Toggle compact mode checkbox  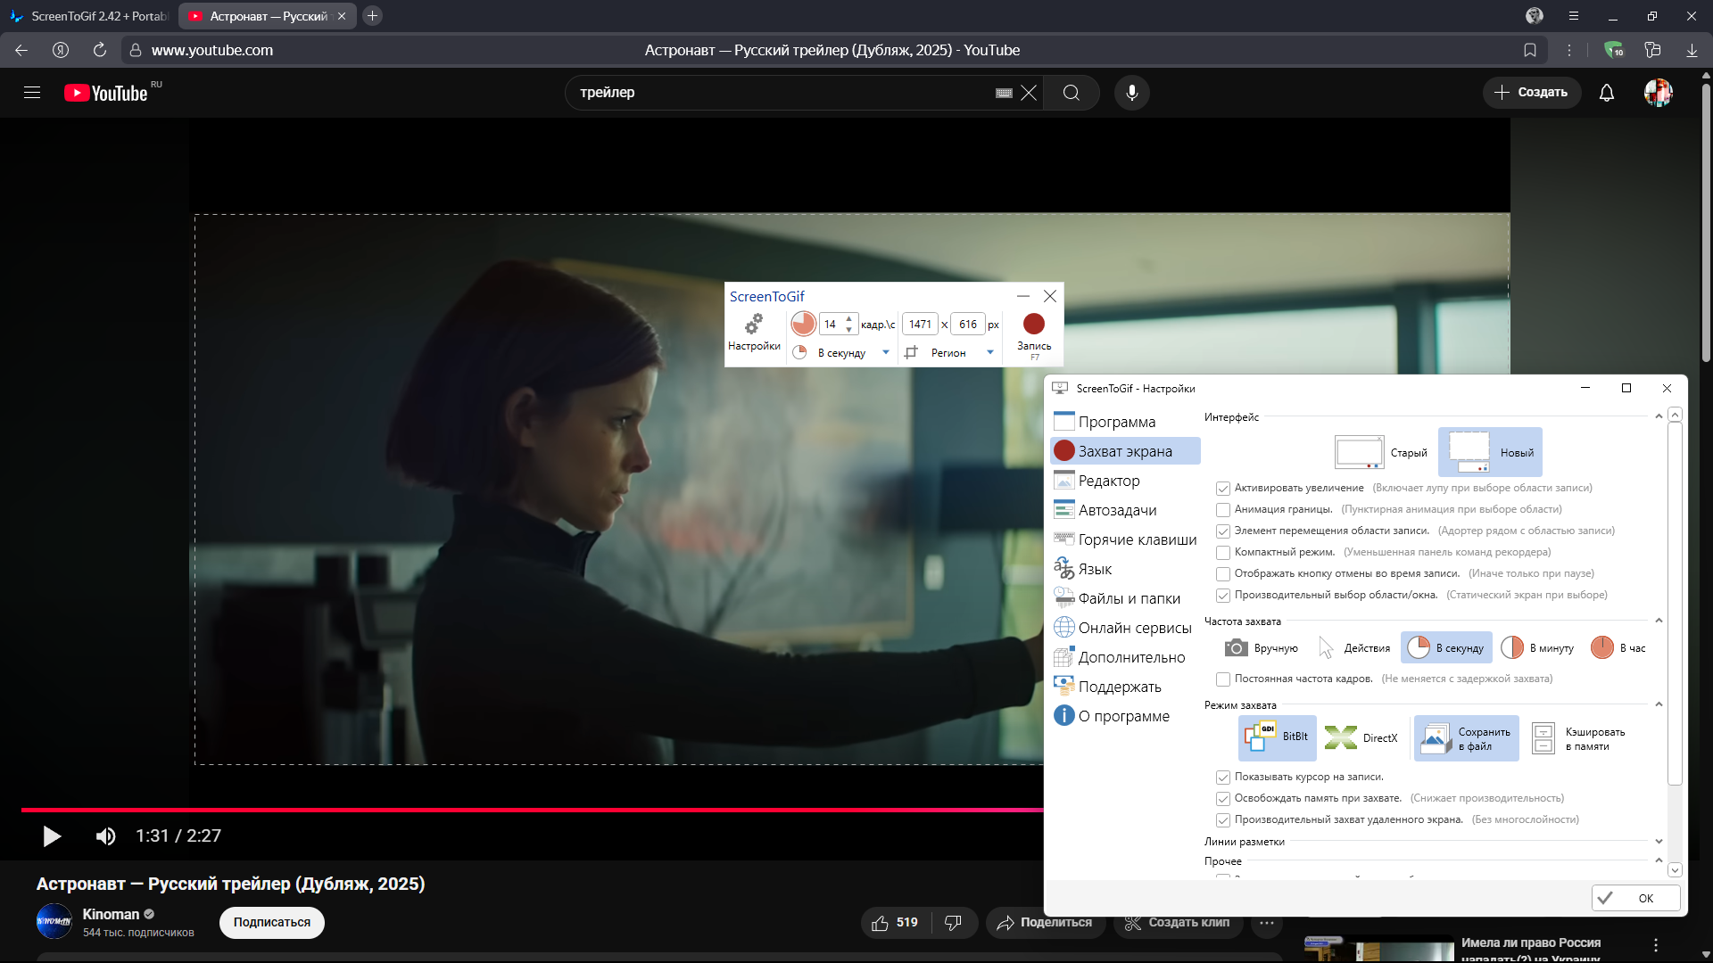click(1223, 553)
